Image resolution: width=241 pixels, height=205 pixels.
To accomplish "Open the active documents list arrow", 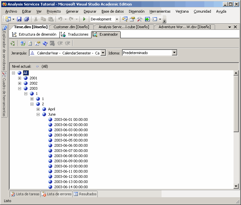I will pyautogui.click(x=230, y=27).
